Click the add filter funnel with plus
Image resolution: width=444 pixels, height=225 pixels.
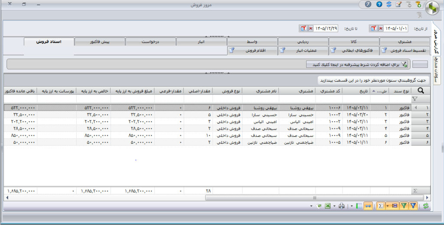pos(418,4)
